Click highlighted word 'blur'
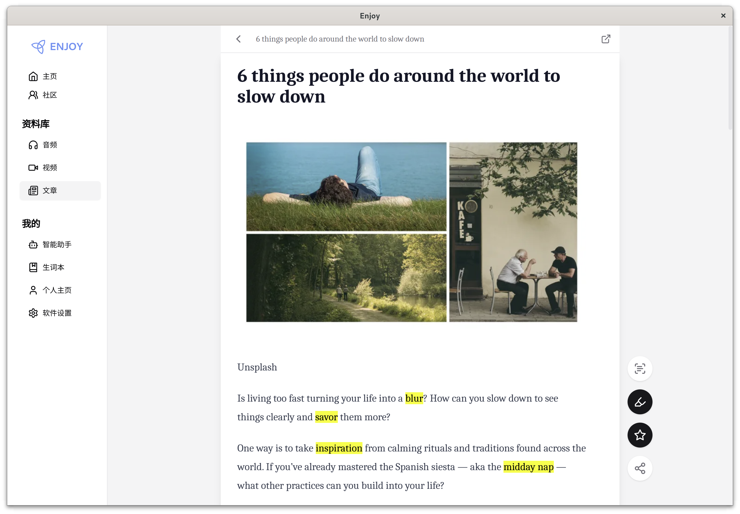Viewport: 740px width, 514px height. pyautogui.click(x=414, y=398)
